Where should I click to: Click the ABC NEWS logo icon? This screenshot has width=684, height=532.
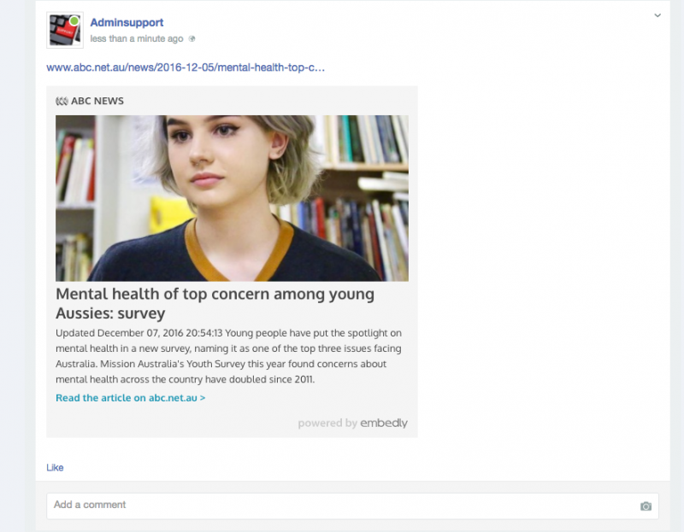click(x=62, y=101)
